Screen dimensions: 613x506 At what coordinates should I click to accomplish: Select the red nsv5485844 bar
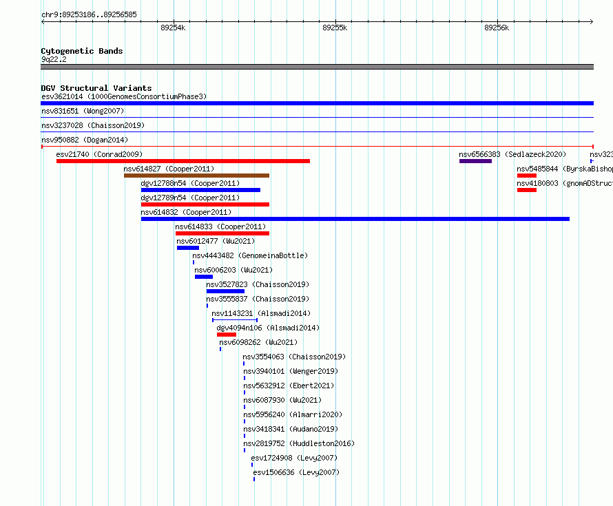527,176
